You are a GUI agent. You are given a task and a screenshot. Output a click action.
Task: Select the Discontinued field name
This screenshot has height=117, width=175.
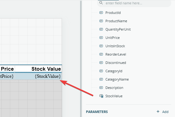tap(116, 63)
